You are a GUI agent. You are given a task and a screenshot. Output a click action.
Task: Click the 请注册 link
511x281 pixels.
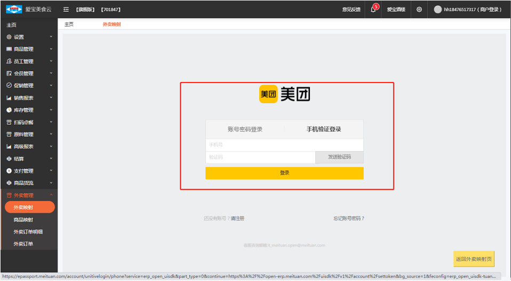coord(237,218)
